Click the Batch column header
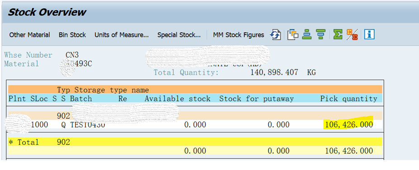Screen dimensions: 419x170 point(81,98)
